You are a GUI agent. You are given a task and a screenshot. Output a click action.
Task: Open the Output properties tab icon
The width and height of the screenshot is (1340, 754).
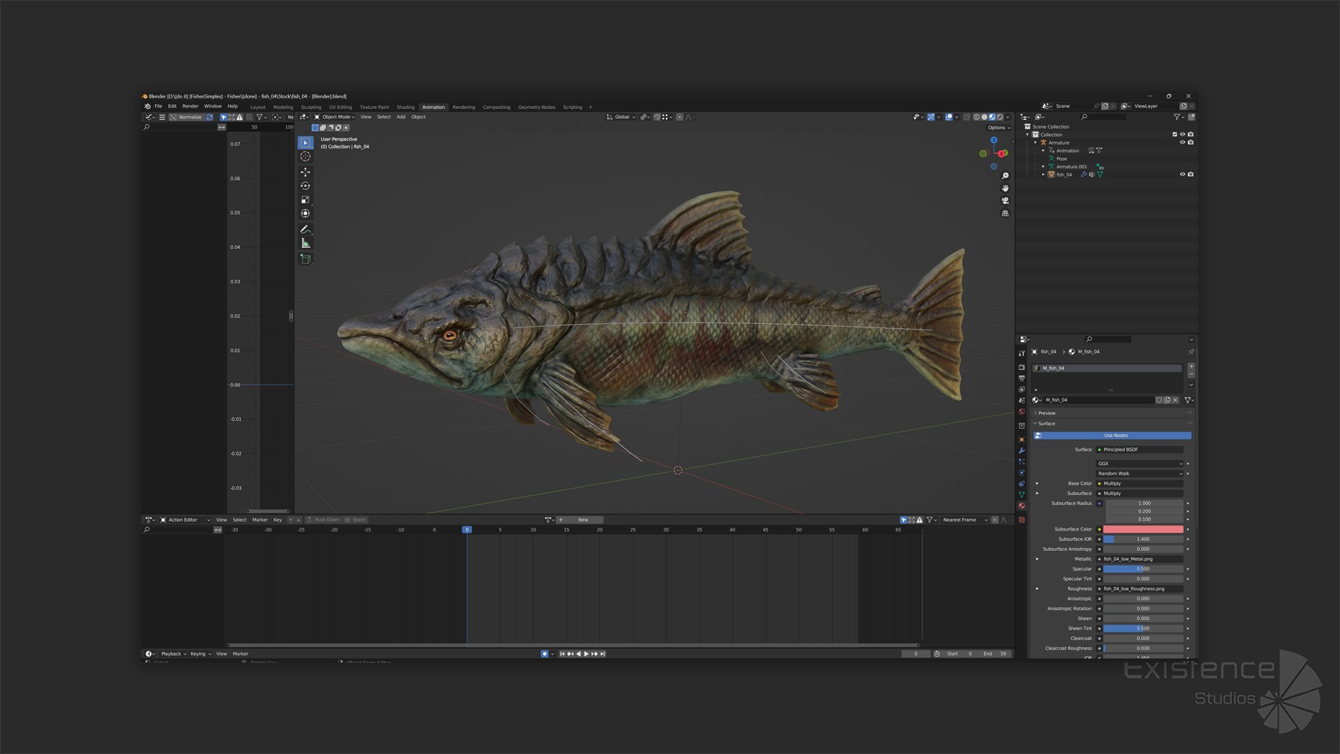1022,378
